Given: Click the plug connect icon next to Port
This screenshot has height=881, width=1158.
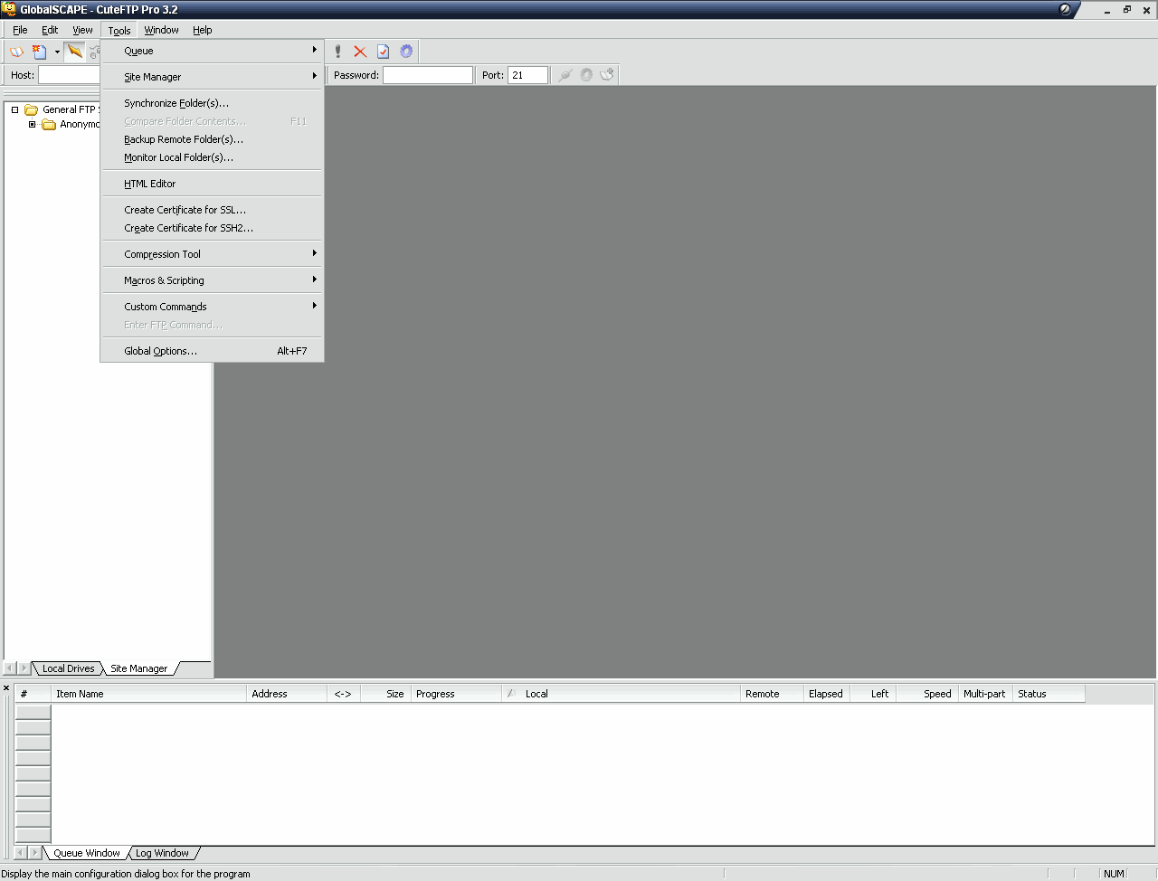Looking at the screenshot, I should (x=565, y=75).
